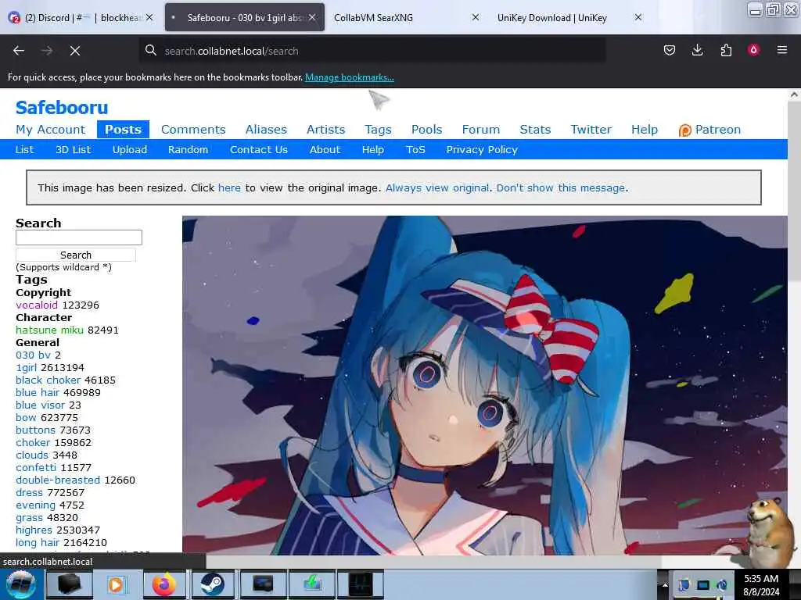Open the Artists page

click(x=326, y=130)
